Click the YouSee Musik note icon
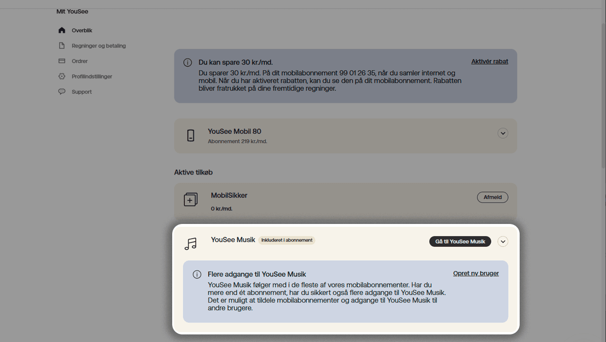The image size is (606, 342). (x=190, y=244)
